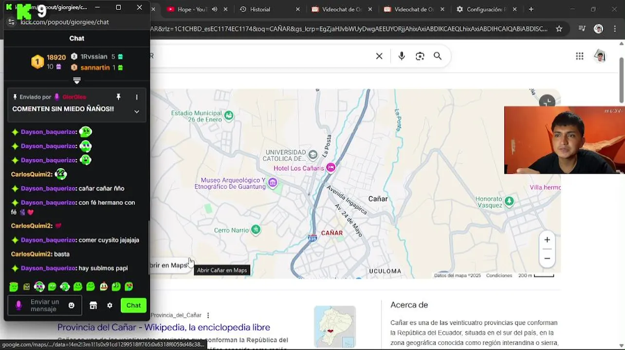625x350 pixels.
Task: Open a new browser tab
Action: click(x=531, y=9)
